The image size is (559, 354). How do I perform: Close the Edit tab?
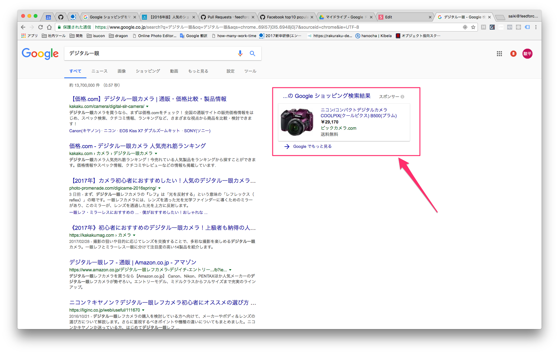click(x=430, y=17)
